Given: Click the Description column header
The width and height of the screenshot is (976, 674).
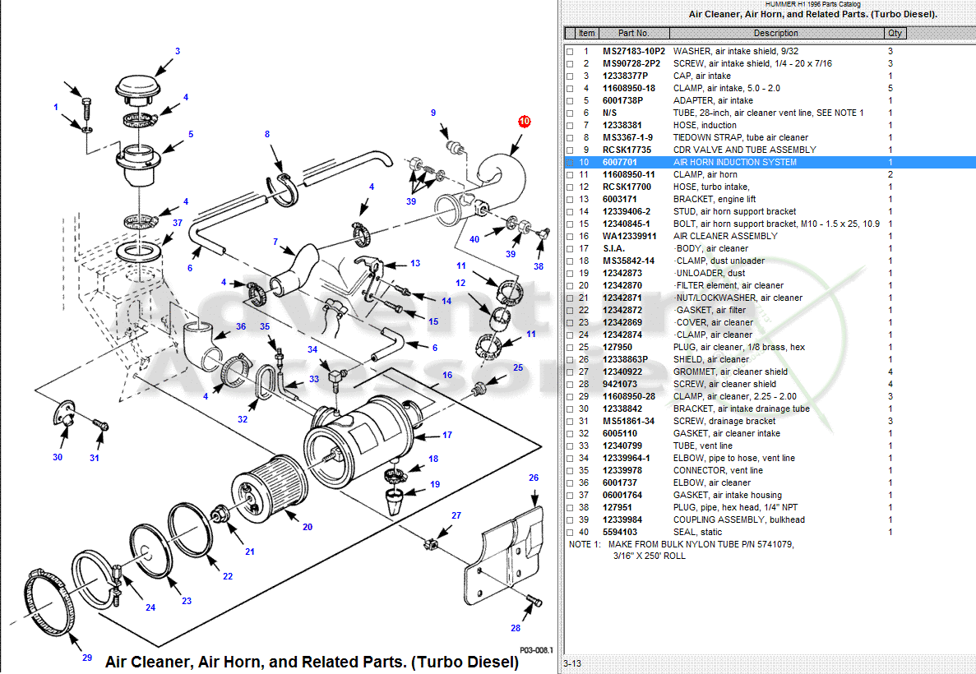Looking at the screenshot, I should pos(775,34).
